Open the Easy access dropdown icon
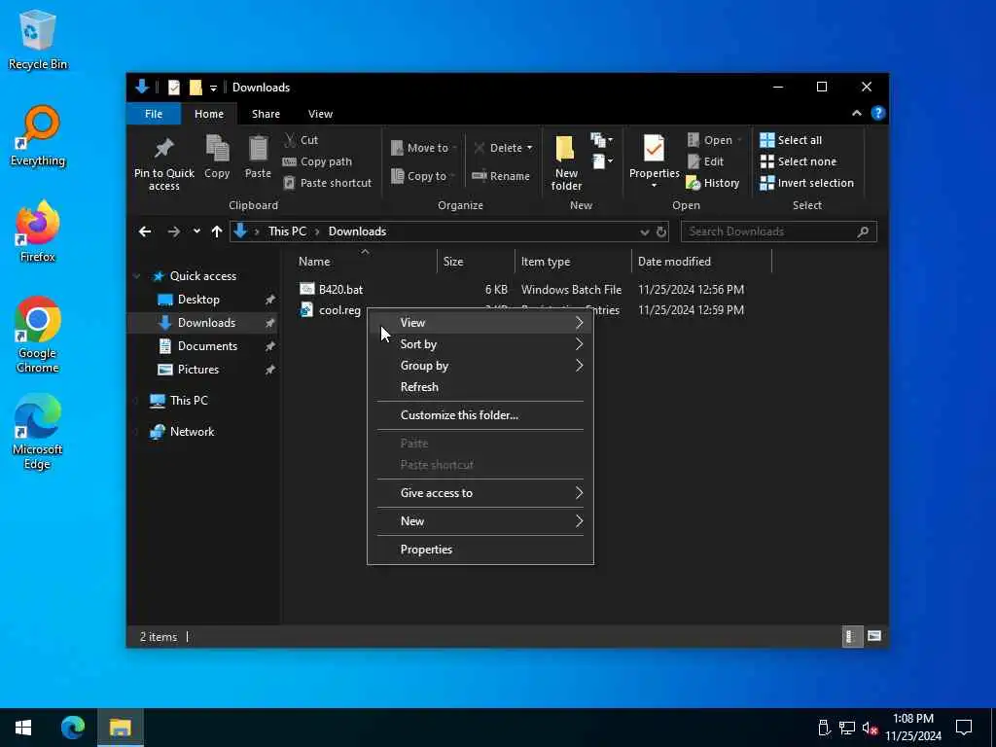Image resolution: width=996 pixels, height=747 pixels. pos(602,161)
